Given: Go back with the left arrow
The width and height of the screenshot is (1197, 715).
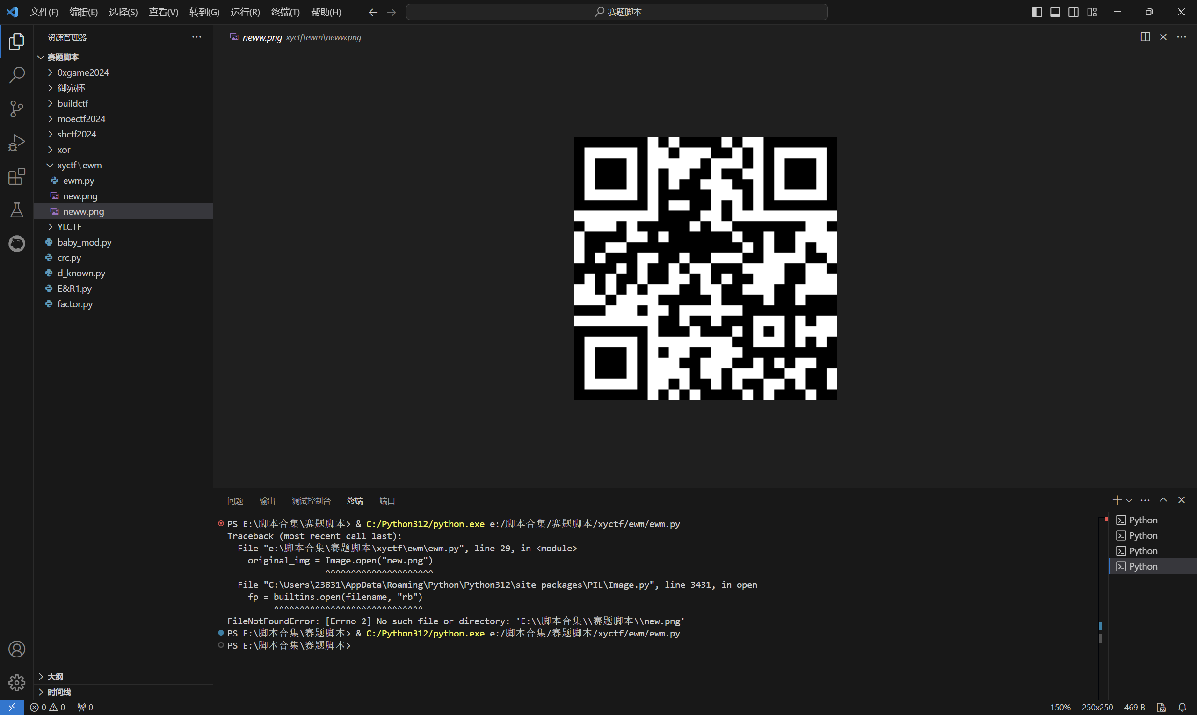Looking at the screenshot, I should pyautogui.click(x=372, y=12).
